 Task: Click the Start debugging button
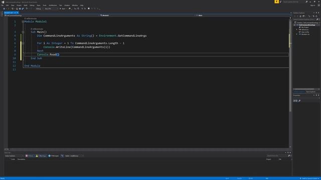pos(63,9)
